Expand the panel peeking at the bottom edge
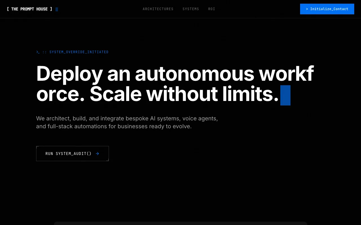This screenshot has height=225, width=361. (x=180, y=224)
